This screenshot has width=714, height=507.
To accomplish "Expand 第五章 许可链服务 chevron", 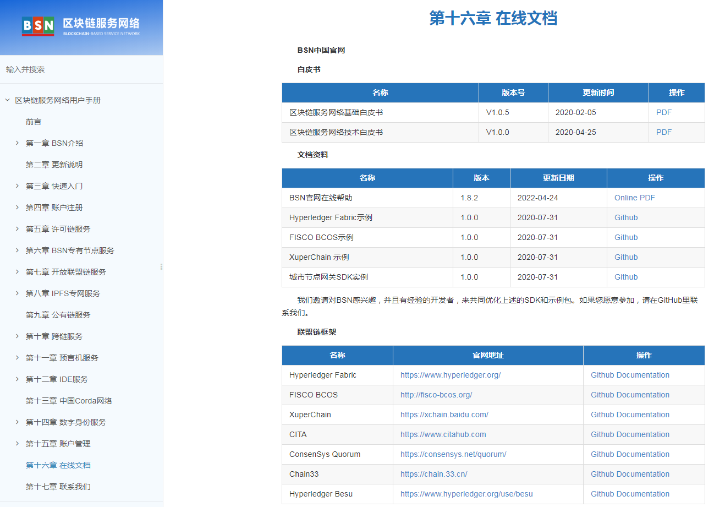I will point(18,229).
